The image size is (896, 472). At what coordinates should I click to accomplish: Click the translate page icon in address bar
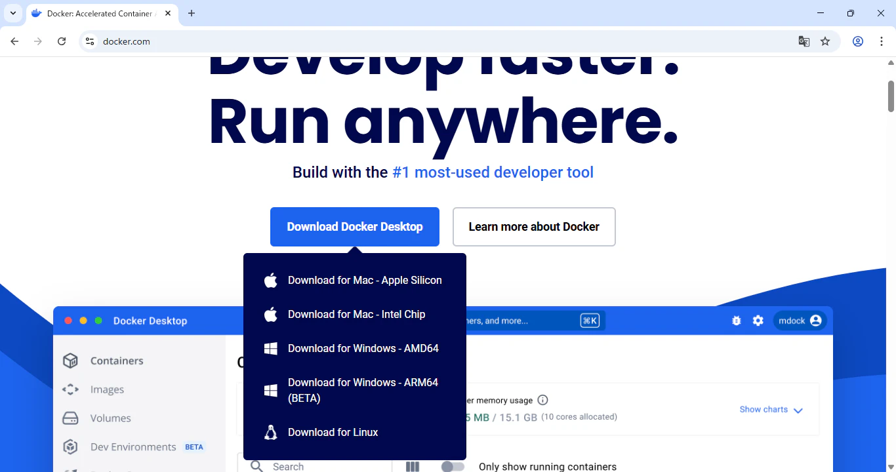(x=804, y=41)
